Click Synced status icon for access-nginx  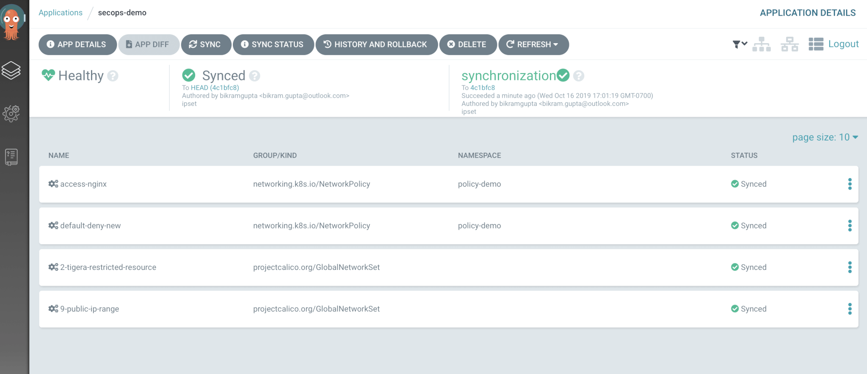click(735, 184)
